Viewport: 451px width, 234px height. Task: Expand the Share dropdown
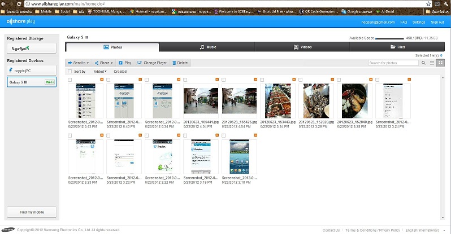coord(103,63)
